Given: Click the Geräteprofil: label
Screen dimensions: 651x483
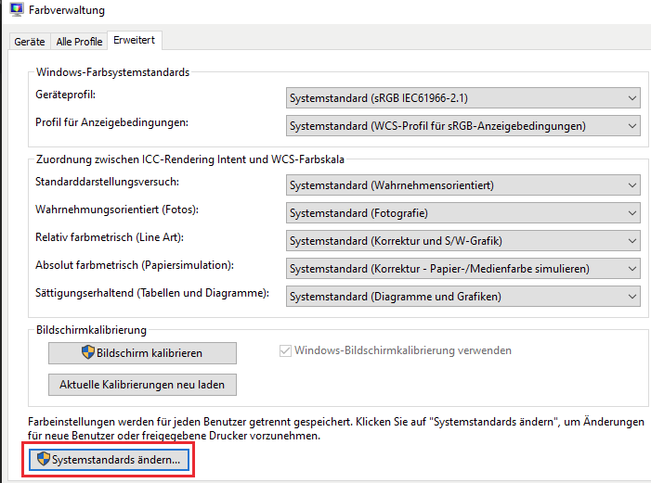Looking at the screenshot, I should coord(66,95).
